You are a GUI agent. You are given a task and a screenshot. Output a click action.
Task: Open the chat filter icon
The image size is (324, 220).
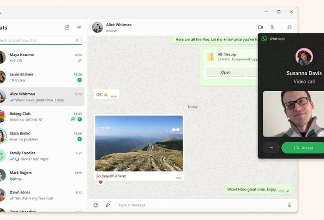click(x=79, y=27)
